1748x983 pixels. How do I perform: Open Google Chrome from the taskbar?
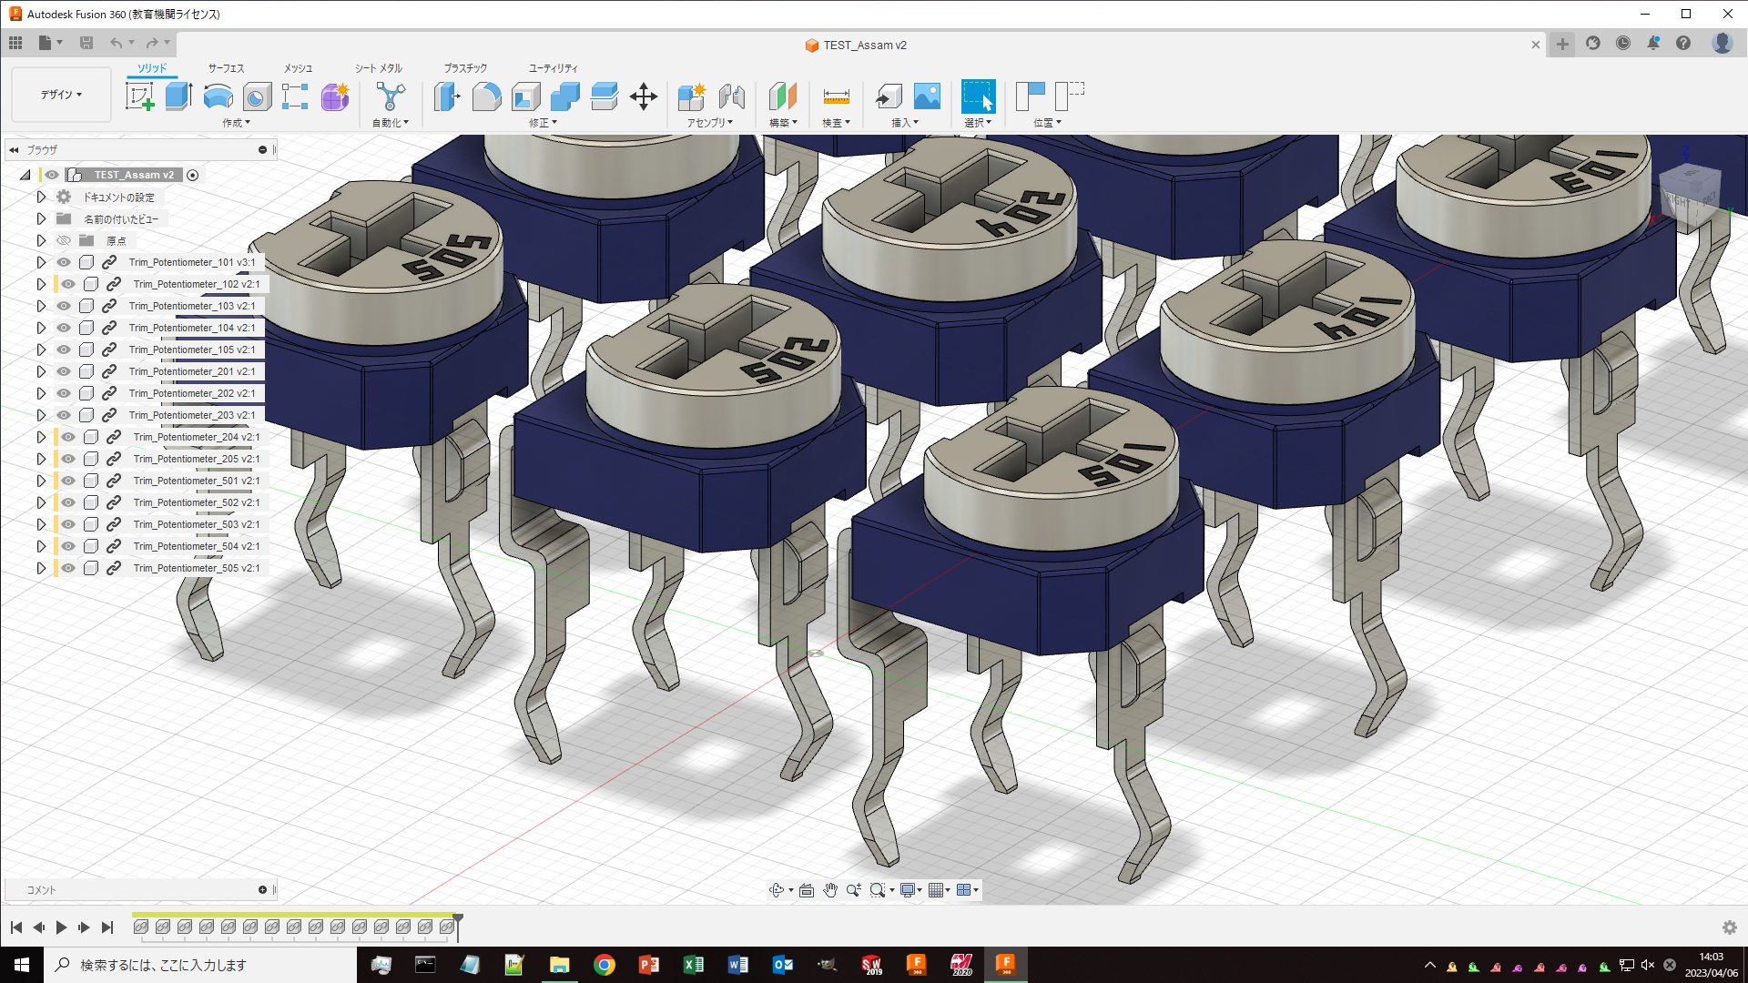coord(604,965)
